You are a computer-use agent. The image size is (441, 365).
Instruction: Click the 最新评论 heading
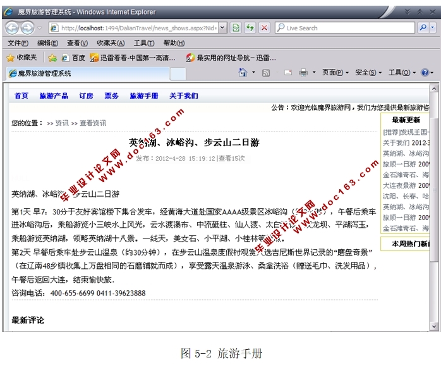click(x=28, y=320)
